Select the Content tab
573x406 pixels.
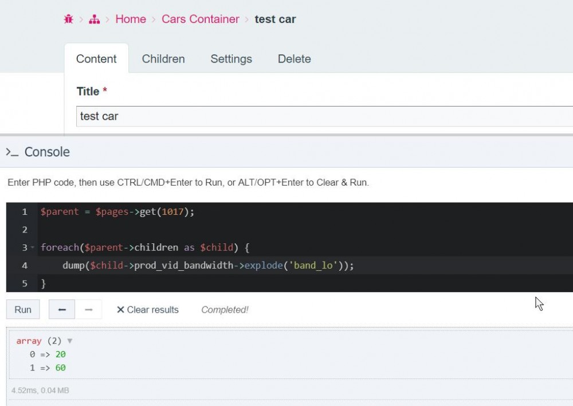[x=96, y=59]
